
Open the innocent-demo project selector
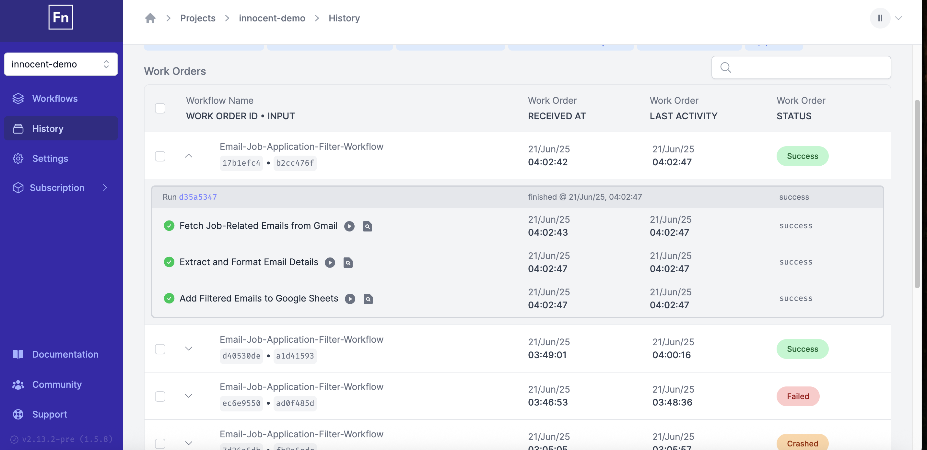[61, 64]
